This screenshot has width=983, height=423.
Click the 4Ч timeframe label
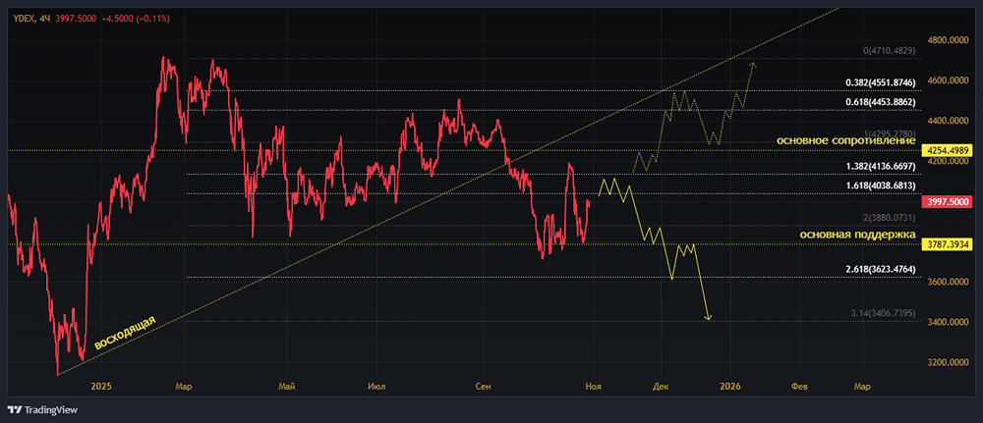click(x=44, y=19)
